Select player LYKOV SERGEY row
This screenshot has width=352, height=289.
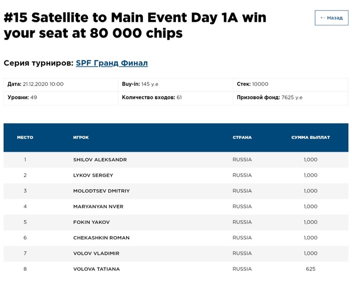(93, 175)
